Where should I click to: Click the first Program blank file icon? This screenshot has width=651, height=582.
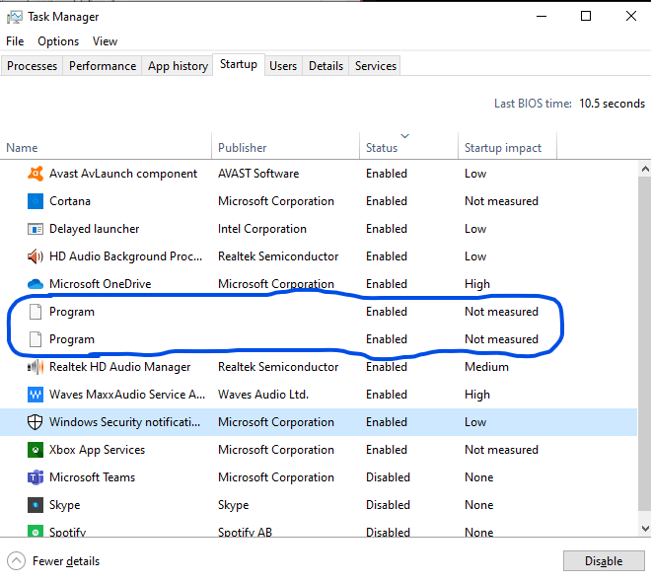pyautogui.click(x=36, y=312)
